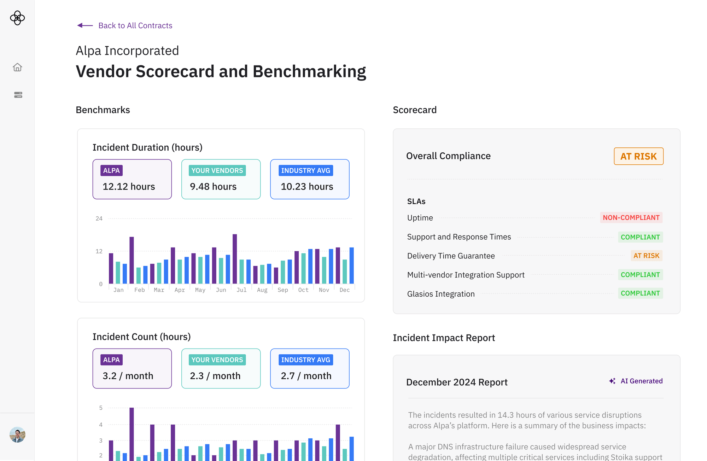Click the AI Generated sparkle icon
Viewport: 707px width, 461px height.
point(612,381)
